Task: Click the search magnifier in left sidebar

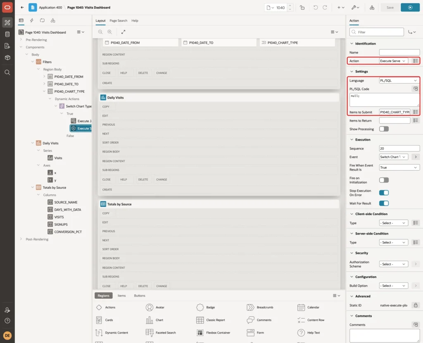Action: coord(7,73)
